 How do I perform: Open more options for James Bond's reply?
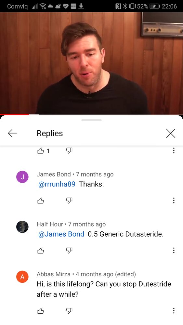point(174,201)
